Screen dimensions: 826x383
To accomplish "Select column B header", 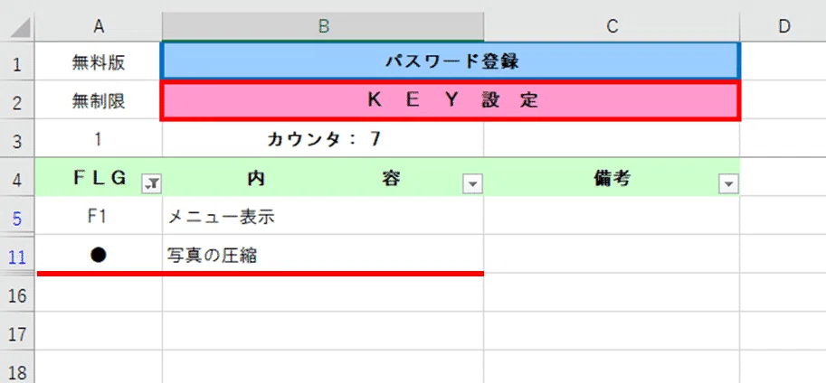I will coord(323,27).
